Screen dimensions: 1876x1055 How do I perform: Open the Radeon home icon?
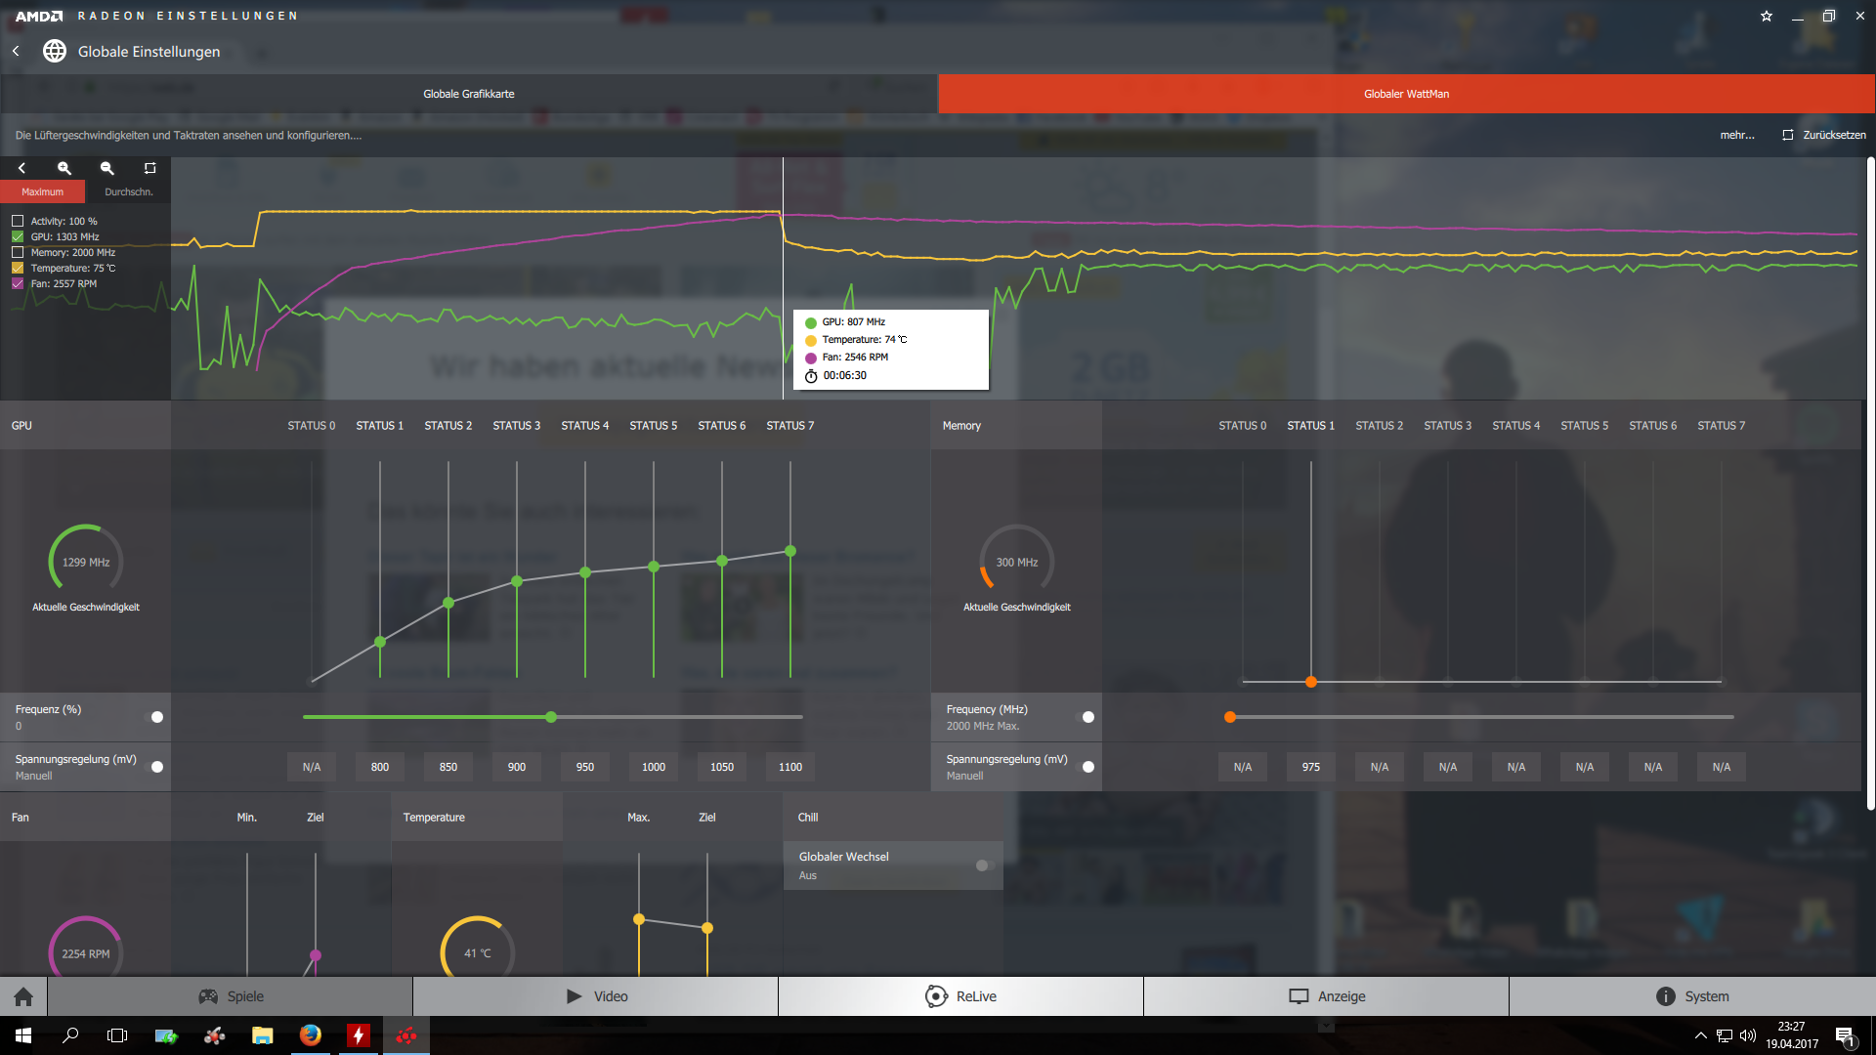tap(23, 996)
